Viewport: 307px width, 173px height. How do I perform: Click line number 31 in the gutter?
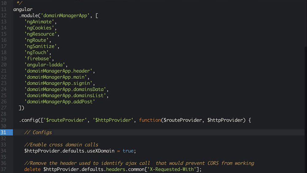click(3, 132)
